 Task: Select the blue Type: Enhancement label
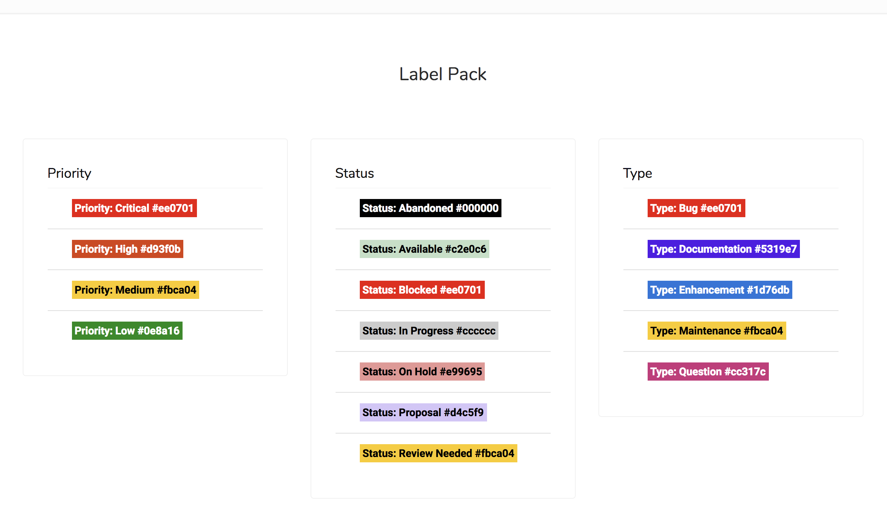coord(720,290)
